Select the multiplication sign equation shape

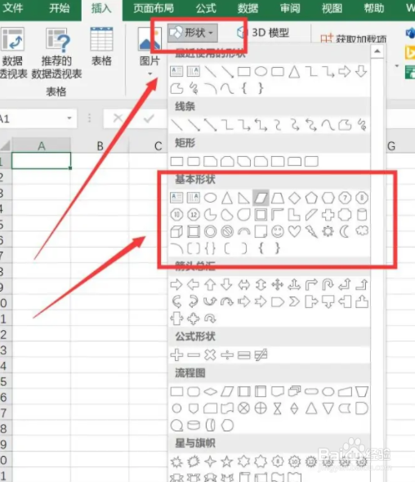click(x=210, y=355)
